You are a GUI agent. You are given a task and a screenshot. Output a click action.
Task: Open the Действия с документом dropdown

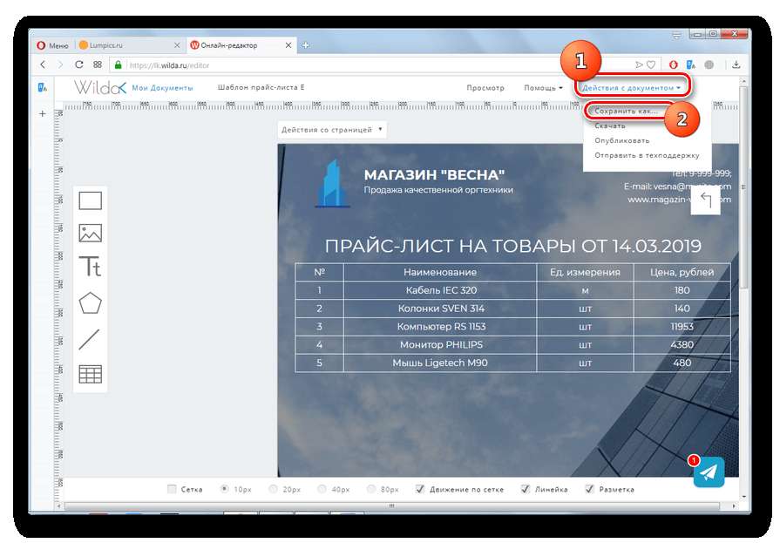(631, 88)
